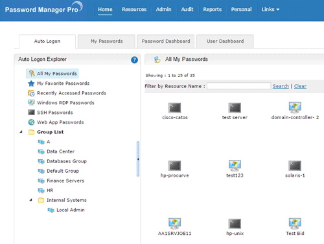The height and width of the screenshot is (244, 324).
Task: Click the group icon beside Data Center
Action: pyautogui.click(x=41, y=151)
